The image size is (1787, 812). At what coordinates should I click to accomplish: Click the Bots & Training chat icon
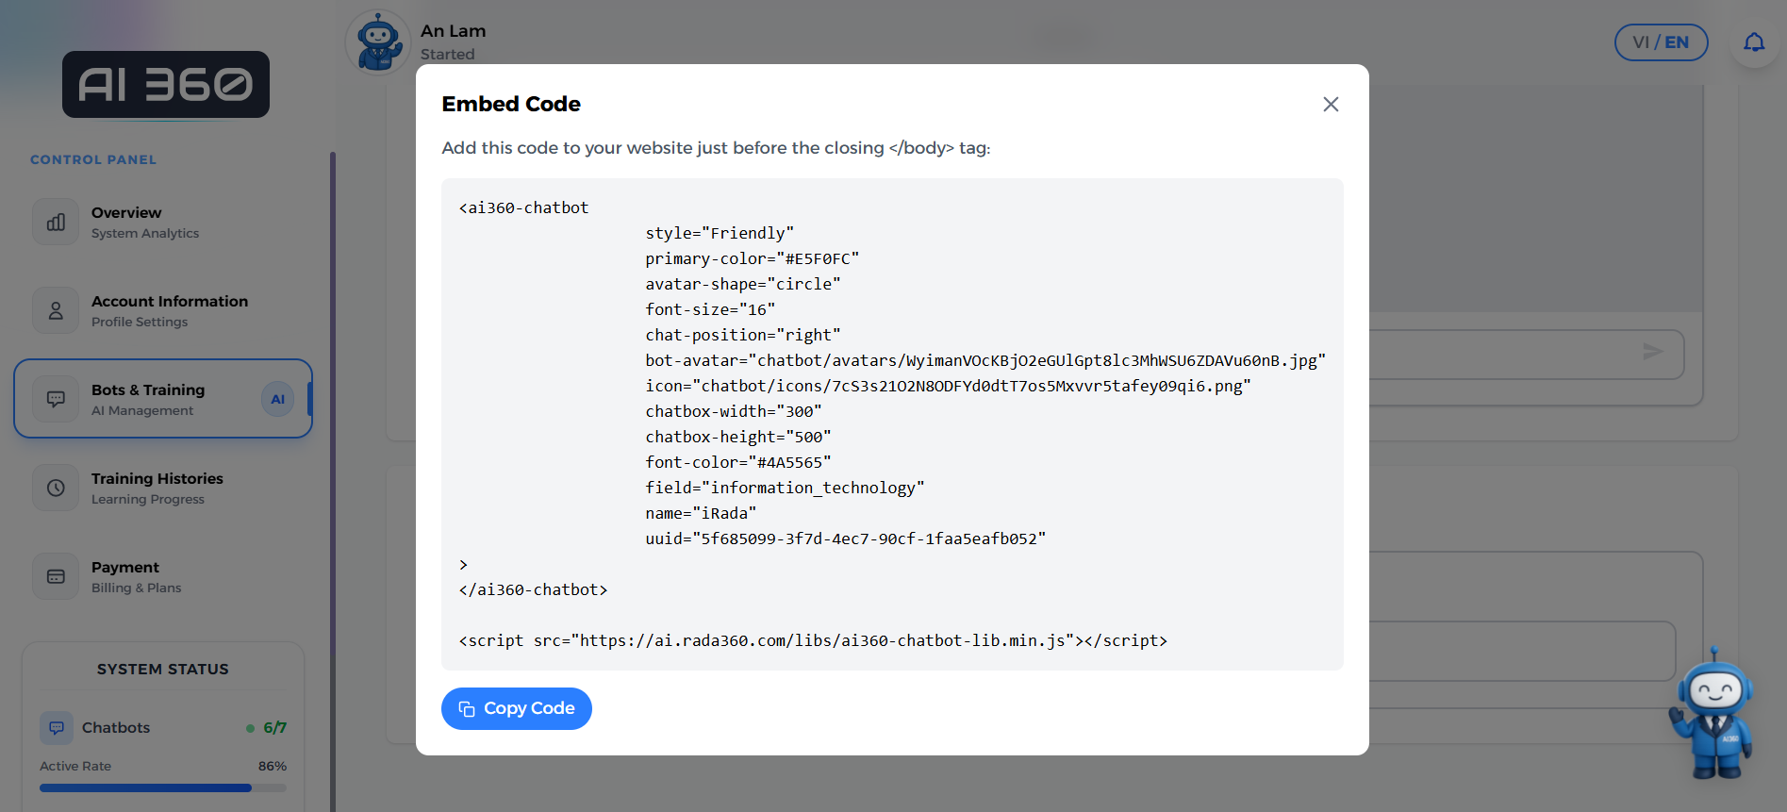click(57, 399)
